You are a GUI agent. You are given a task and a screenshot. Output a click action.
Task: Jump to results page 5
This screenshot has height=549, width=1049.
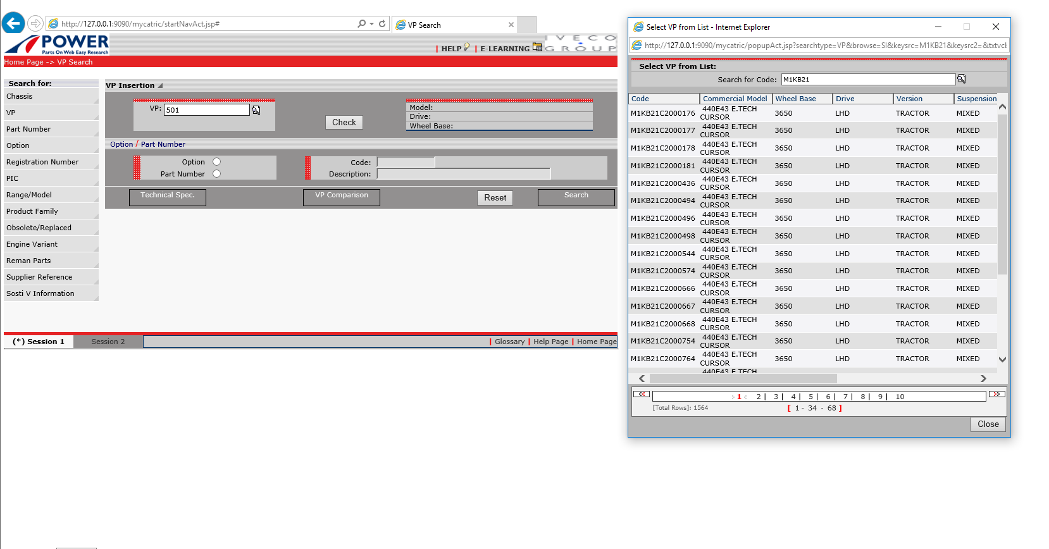tap(810, 397)
